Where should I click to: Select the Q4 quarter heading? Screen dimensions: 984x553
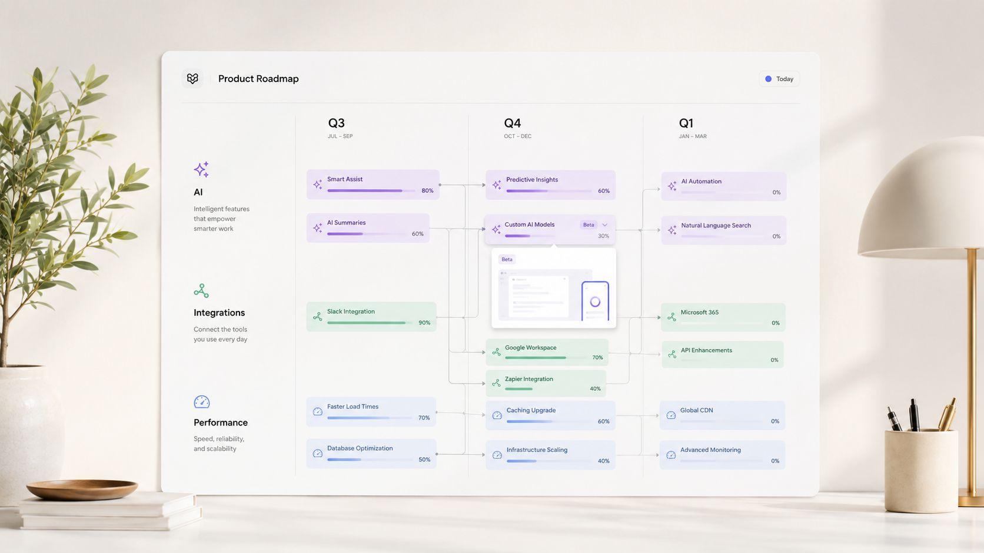pyautogui.click(x=512, y=123)
